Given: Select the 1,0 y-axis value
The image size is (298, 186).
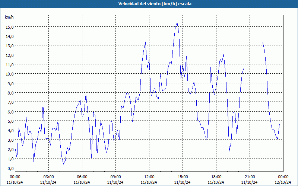Looking at the screenshot, I should point(10,159).
